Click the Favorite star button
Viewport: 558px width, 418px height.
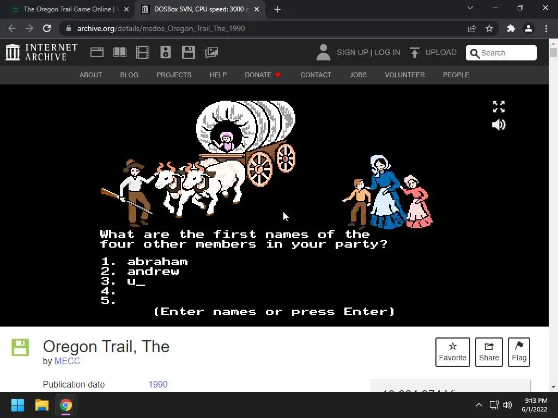click(x=452, y=352)
